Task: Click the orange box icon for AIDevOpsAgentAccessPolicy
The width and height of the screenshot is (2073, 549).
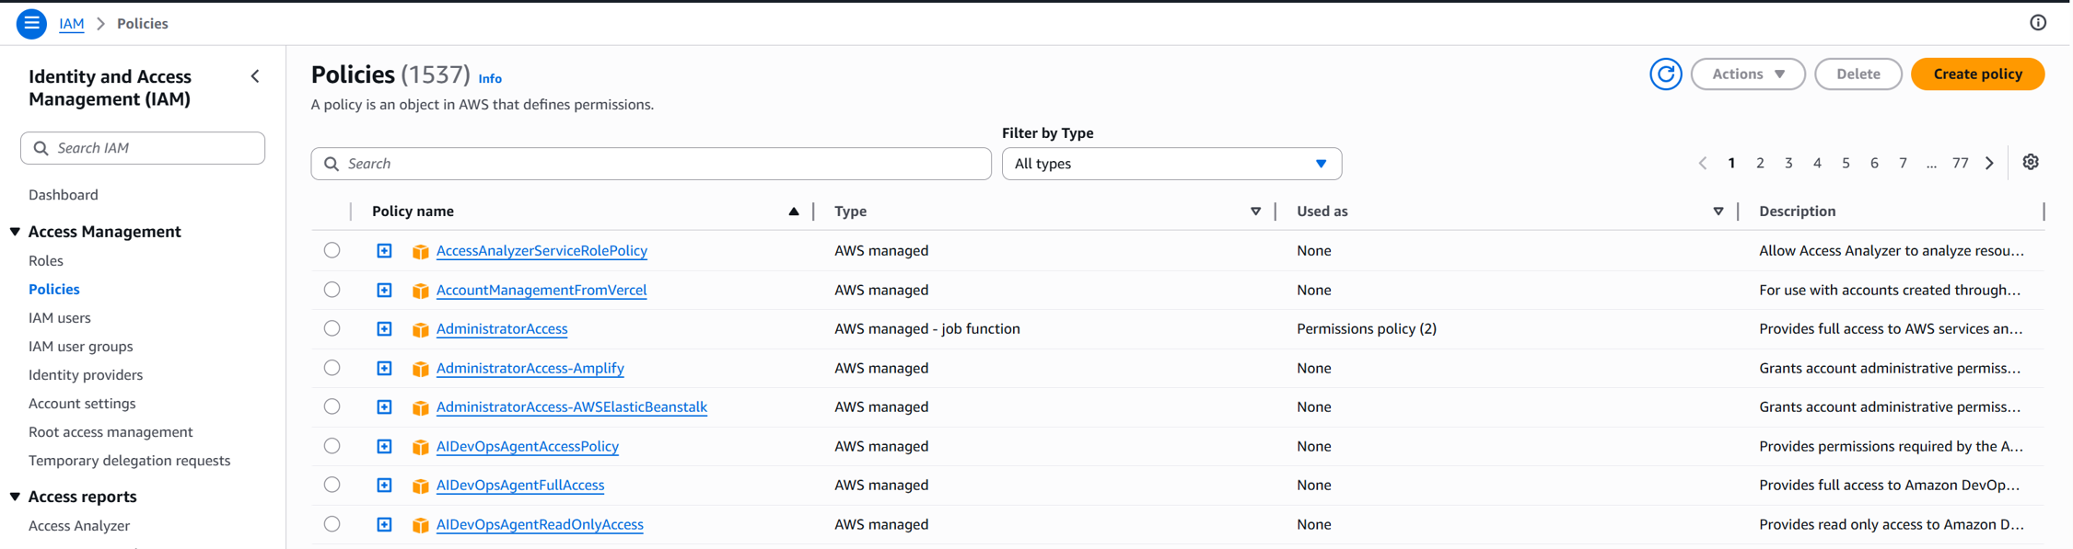Action: point(421,447)
